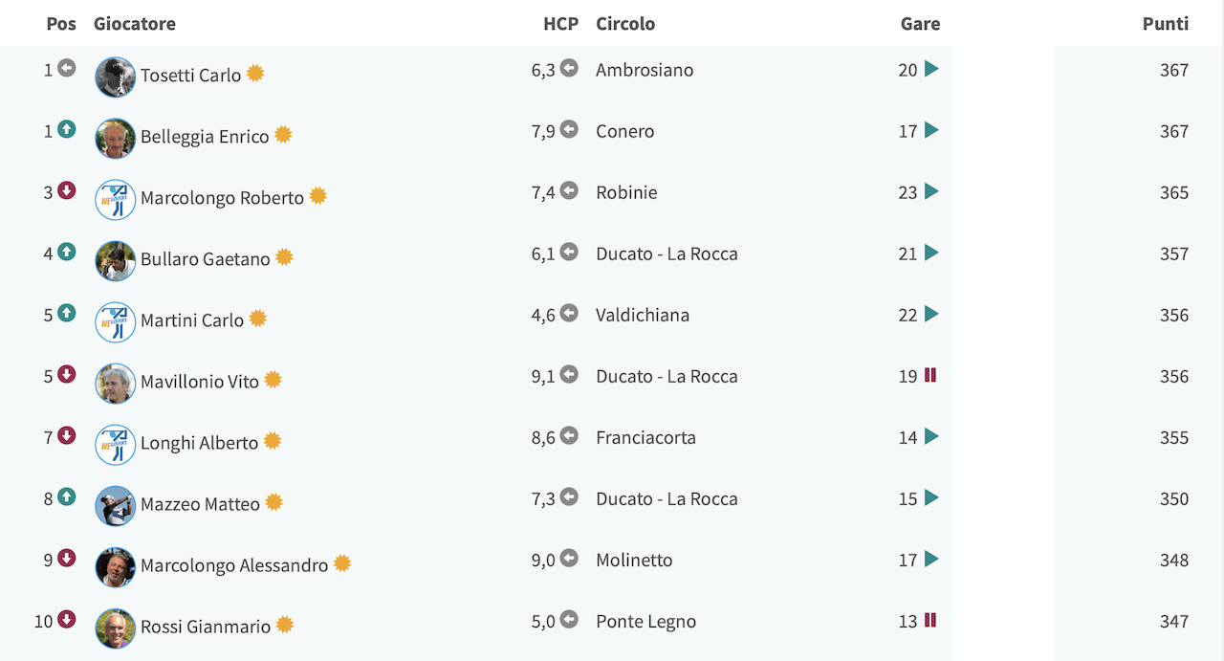Expand Tosetti Carlo's 20 gare with the play arrow
The image size is (1224, 661).
pyautogui.click(x=931, y=69)
